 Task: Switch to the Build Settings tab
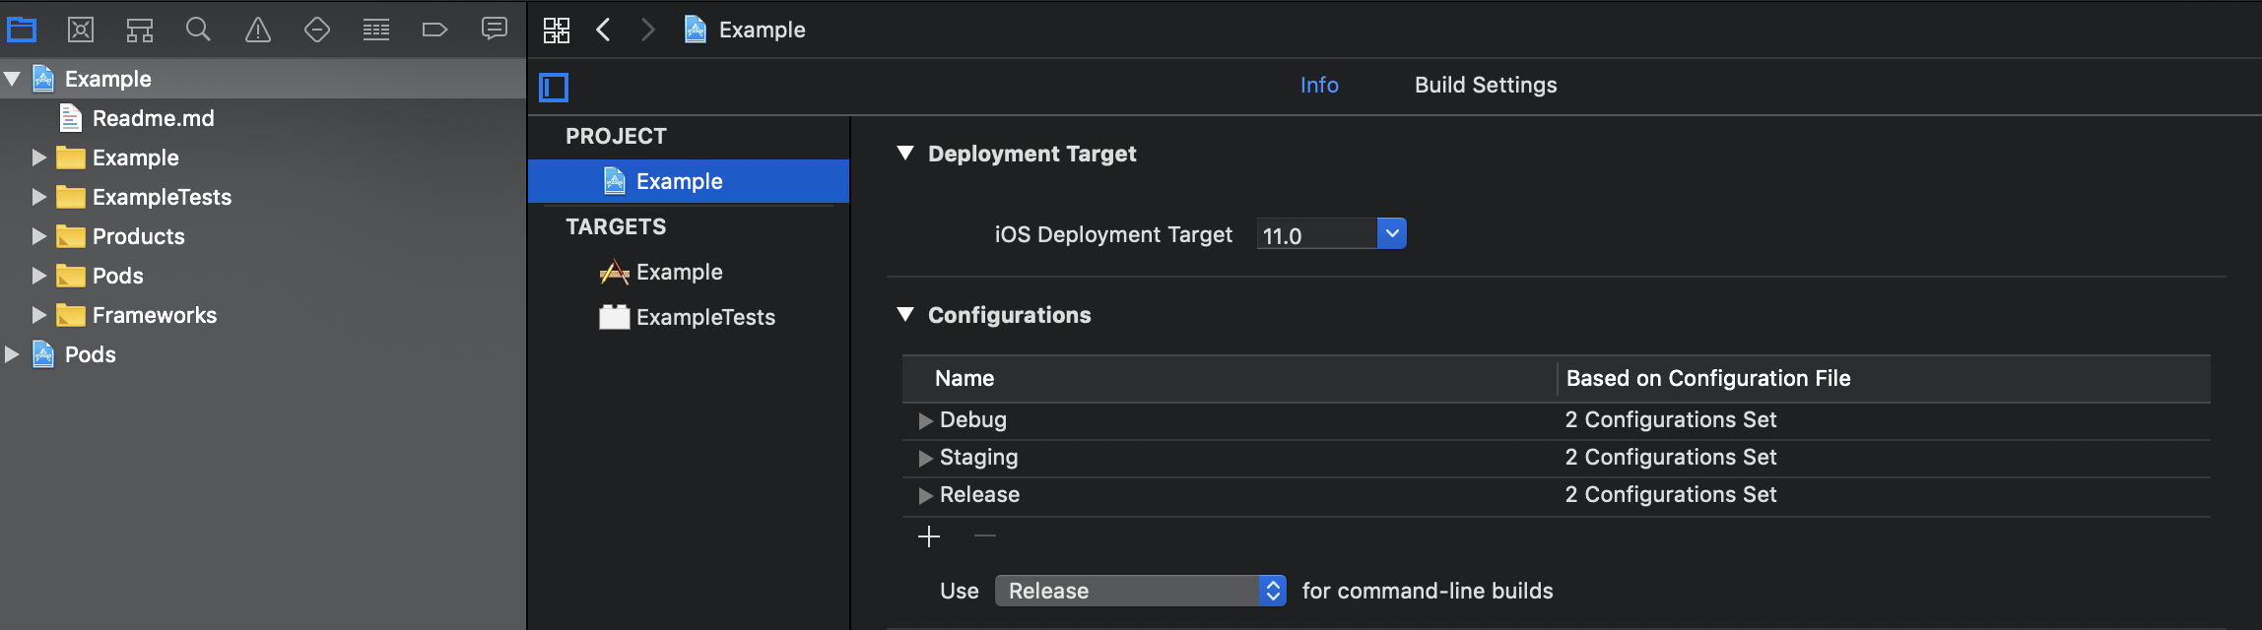pyautogui.click(x=1486, y=86)
